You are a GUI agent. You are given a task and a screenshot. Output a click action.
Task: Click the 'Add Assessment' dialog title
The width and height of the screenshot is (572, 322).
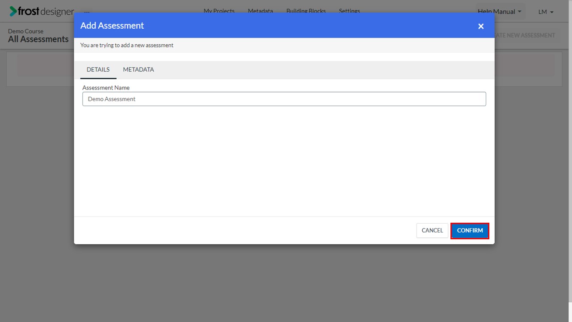112,25
